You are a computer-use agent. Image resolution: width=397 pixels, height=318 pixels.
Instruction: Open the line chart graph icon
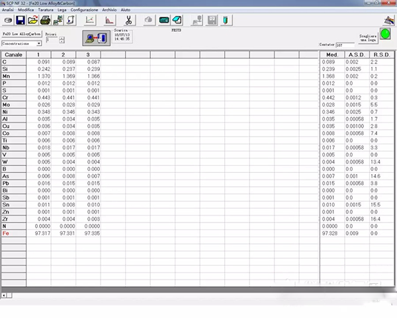tap(90, 21)
